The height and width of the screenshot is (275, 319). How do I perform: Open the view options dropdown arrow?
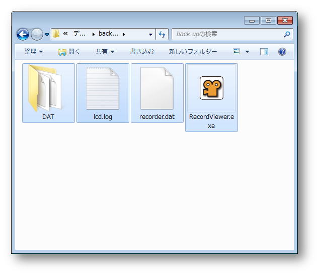click(247, 52)
